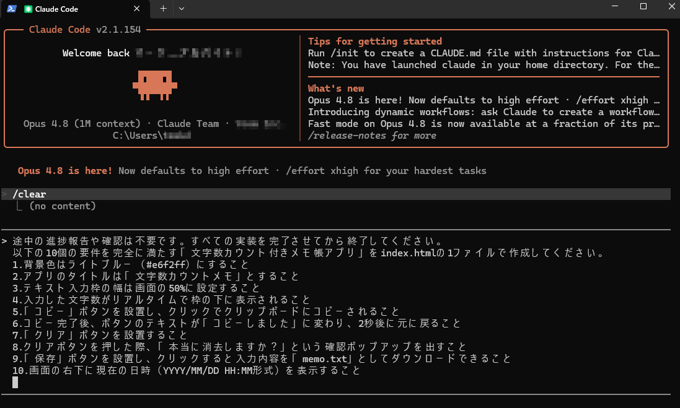
Task: Click the '(no content)' output text
Action: tap(63, 206)
